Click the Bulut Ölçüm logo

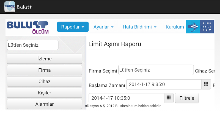coord(28,27)
